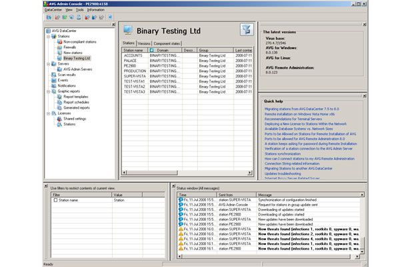Click Status window horizontal scrollbar
The width and height of the screenshot is (400, 267).
coord(266,256)
